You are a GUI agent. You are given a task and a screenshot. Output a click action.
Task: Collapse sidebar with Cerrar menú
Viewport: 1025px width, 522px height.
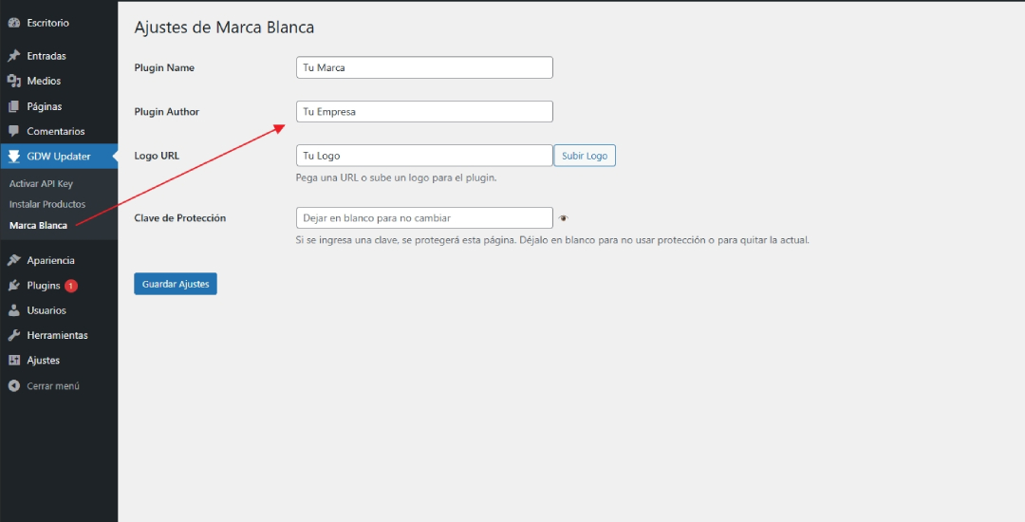click(44, 386)
